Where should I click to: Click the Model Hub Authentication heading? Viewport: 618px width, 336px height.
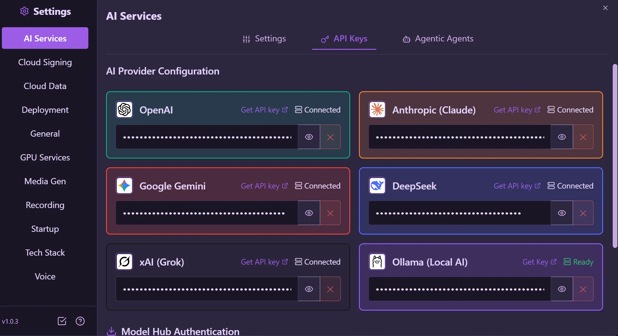(x=180, y=331)
